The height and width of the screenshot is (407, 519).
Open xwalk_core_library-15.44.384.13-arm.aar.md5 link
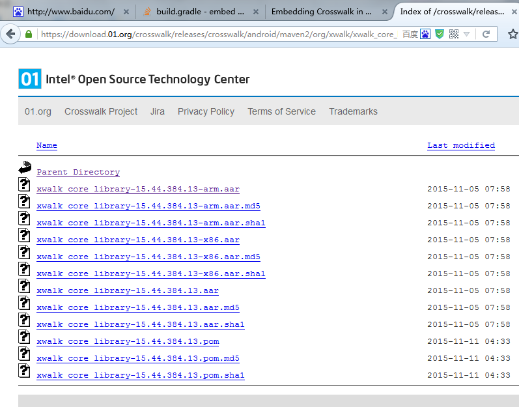[148, 206]
